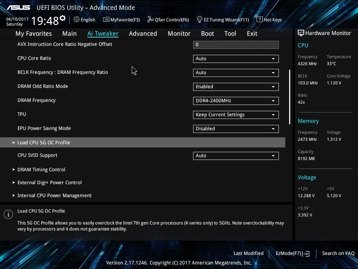Click the ASUS logo

pyautogui.click(x=18, y=8)
